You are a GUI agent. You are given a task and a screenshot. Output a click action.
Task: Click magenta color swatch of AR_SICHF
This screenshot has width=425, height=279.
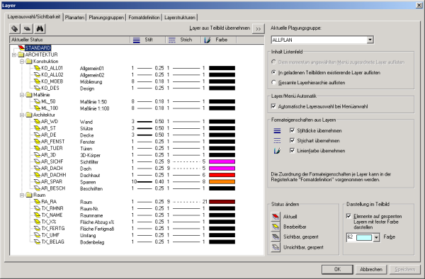point(222,161)
